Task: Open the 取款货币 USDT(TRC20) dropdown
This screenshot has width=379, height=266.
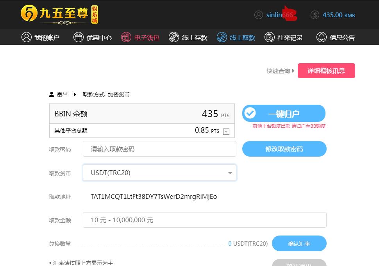Action: tap(159, 173)
